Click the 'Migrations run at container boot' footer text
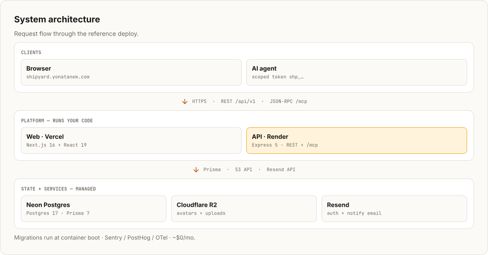Viewport: 488px width, 255px height. point(57,238)
